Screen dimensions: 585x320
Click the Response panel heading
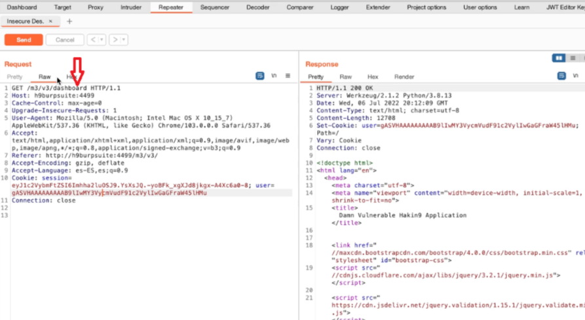click(322, 64)
